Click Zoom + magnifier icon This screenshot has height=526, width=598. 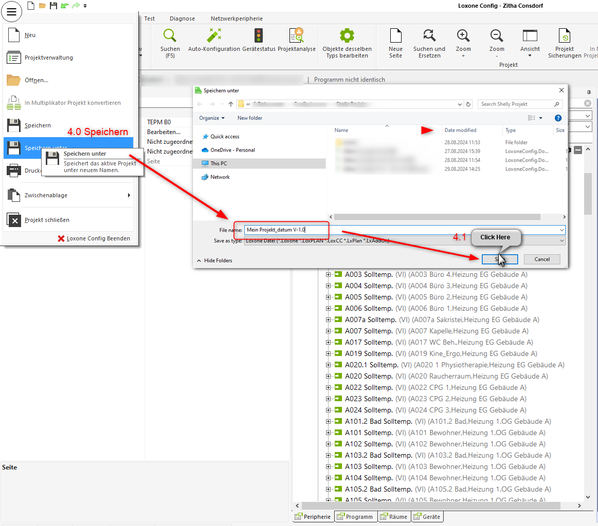pos(463,36)
